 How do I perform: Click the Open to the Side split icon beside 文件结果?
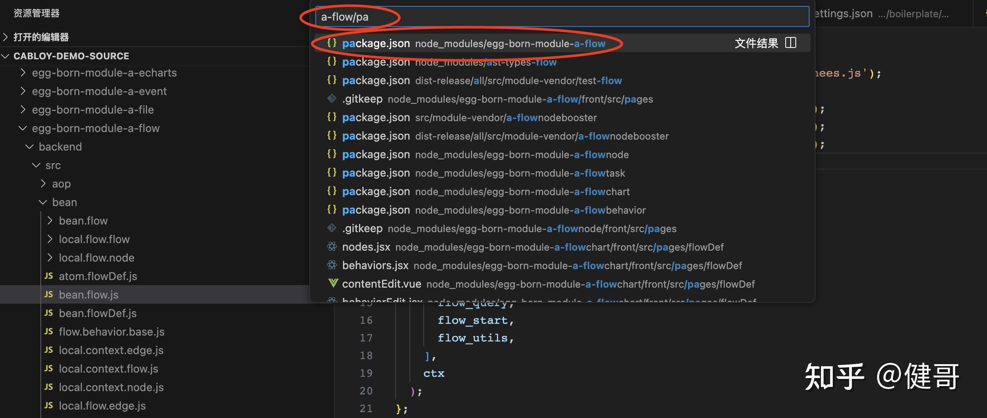(791, 42)
